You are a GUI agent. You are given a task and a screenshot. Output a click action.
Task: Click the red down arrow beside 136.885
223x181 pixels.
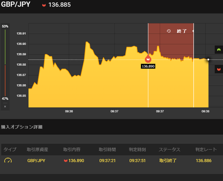coord(44,5)
